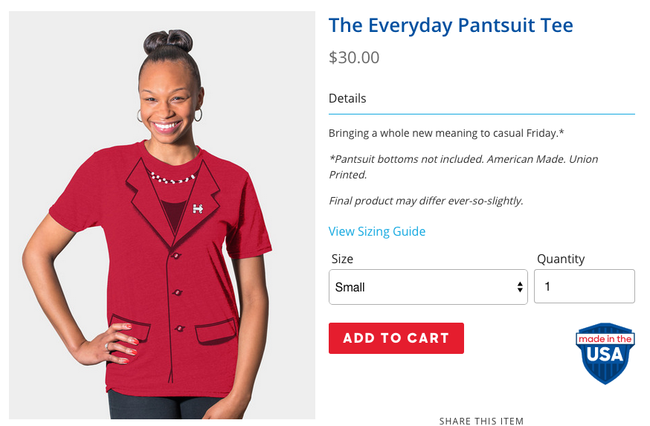
Task: Click the Pantsuit bottoms not included note
Action: [x=463, y=167]
